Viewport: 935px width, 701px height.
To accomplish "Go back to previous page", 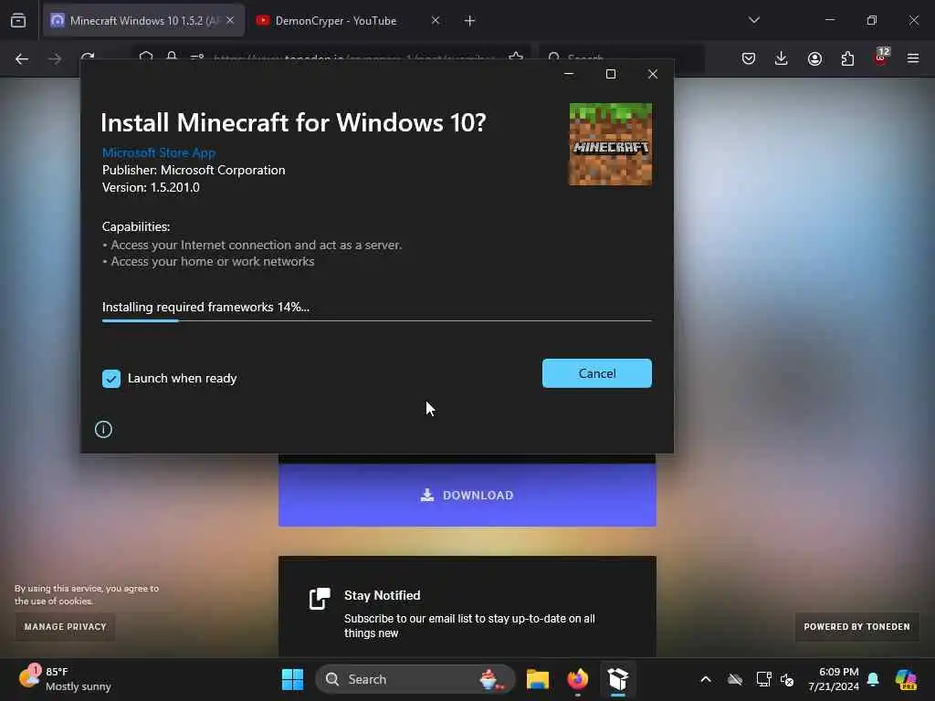I will coord(22,58).
